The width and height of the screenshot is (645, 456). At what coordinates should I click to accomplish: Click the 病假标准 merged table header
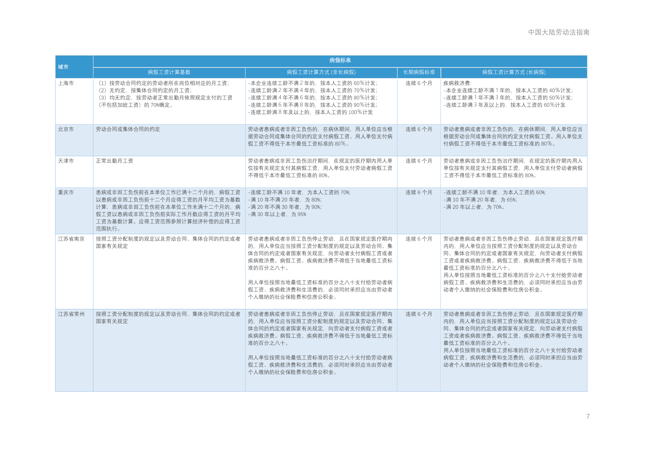340,60
